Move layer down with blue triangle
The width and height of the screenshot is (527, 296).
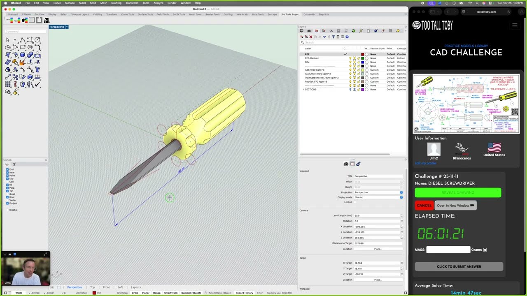[324, 37]
